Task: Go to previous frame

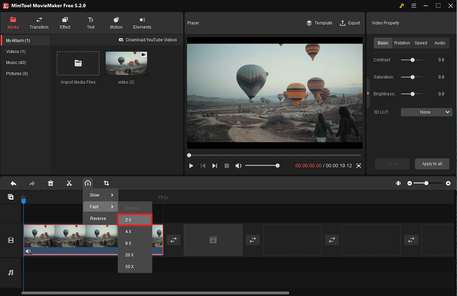Action: point(203,166)
